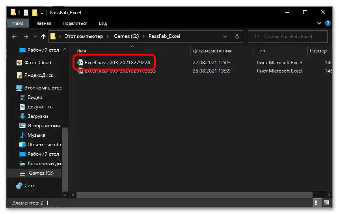Viewport: 339px width, 214px height.
Task: Open the Вид ribbon tab
Action: tap(103, 23)
